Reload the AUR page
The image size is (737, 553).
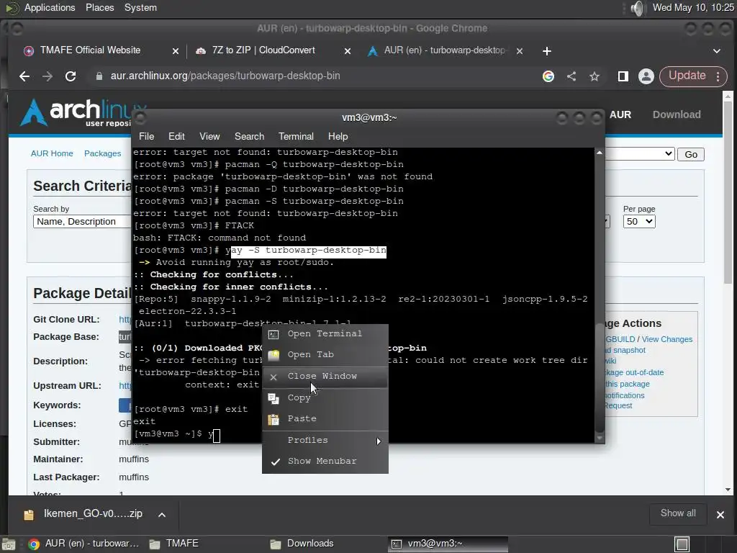(x=71, y=76)
